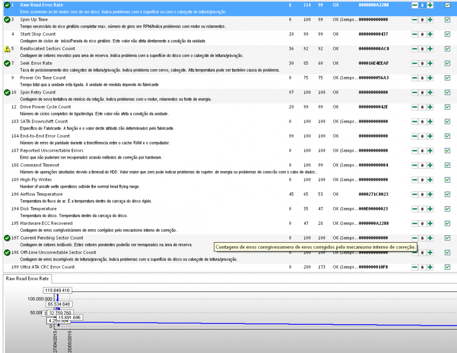Viewport: 457px width, 353px height.
Task: Toggle the checkbox for Ultra ATA CRC Error Count
Action: (x=447, y=267)
